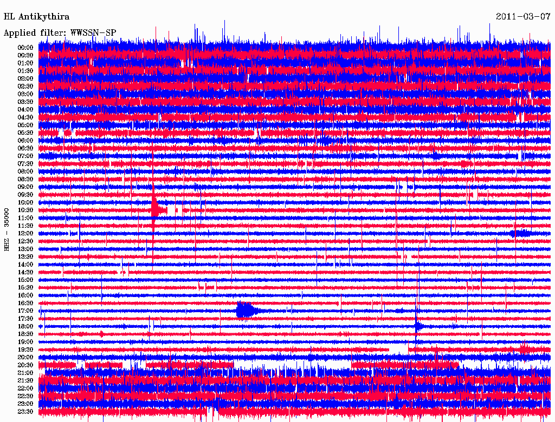Select the 23:30 time label
The width and height of the screenshot is (555, 422).
pyautogui.click(x=25, y=411)
